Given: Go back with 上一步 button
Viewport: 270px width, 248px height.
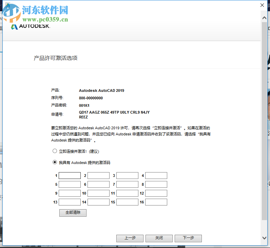Looking at the screenshot, I should pyautogui.click(x=130, y=238).
